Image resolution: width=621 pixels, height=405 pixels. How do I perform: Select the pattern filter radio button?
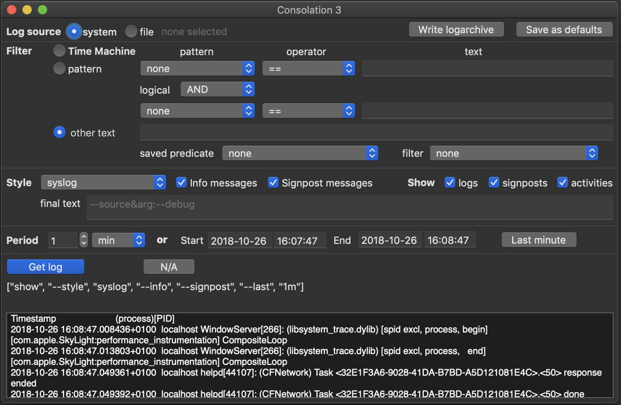coord(60,68)
